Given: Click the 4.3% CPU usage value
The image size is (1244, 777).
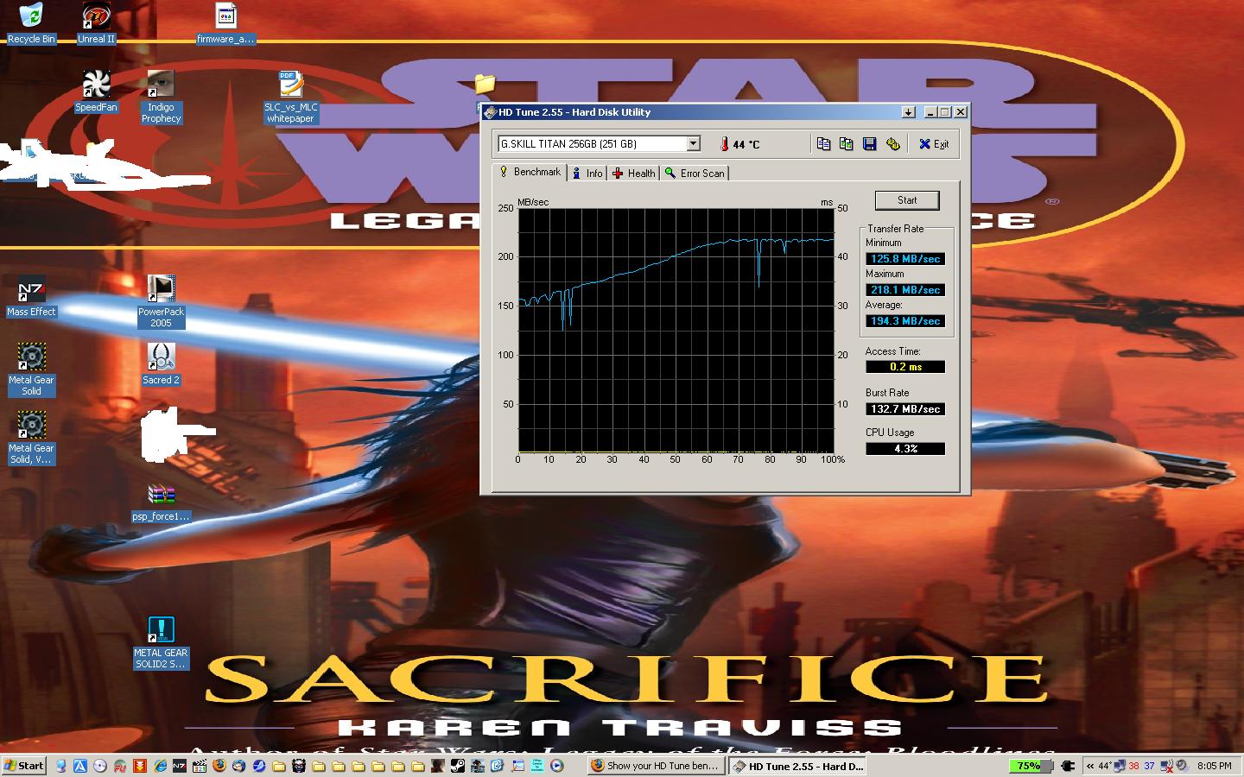Looking at the screenshot, I should tap(905, 449).
